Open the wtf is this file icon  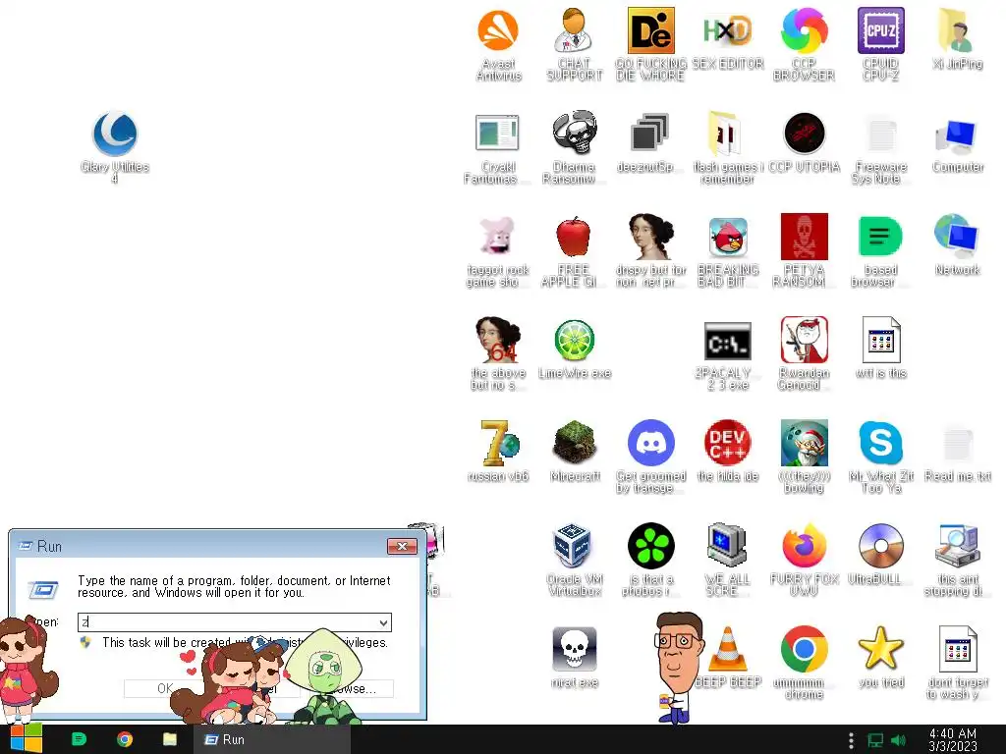tap(881, 340)
